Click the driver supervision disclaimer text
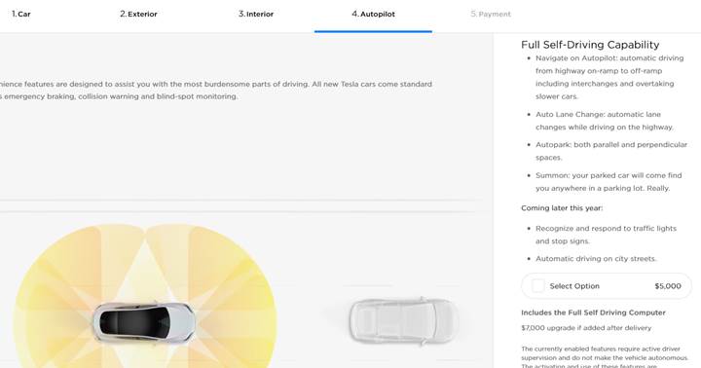This screenshot has width=701, height=368. (605, 357)
